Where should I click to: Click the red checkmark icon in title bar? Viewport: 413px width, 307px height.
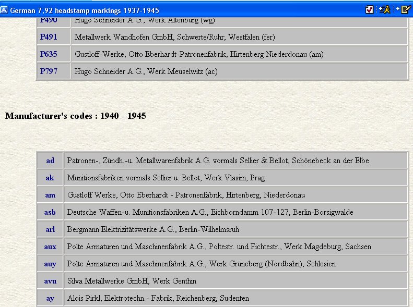370,10
